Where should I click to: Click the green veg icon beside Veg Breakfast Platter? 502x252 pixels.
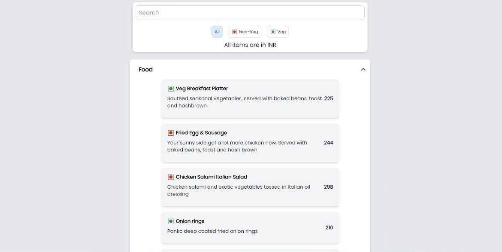click(x=171, y=89)
